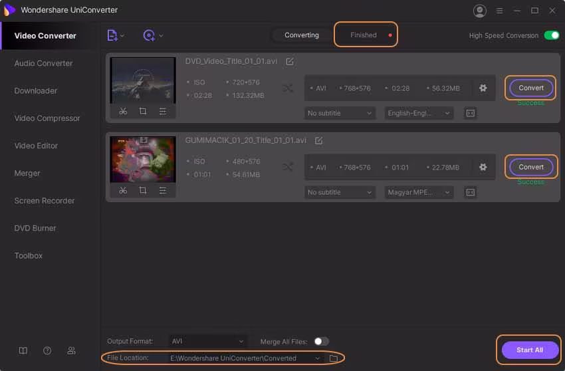
Task: Open Downloader section
Action: click(36, 91)
